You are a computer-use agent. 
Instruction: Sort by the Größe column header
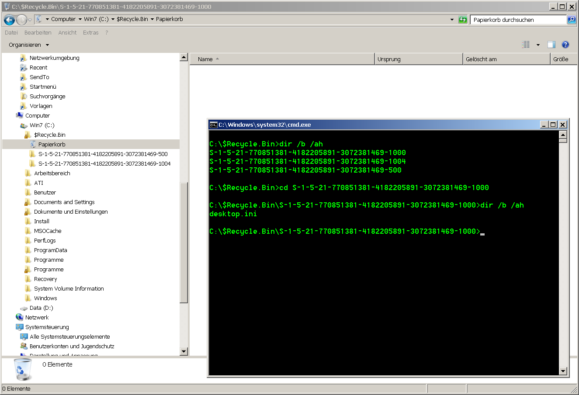click(564, 59)
